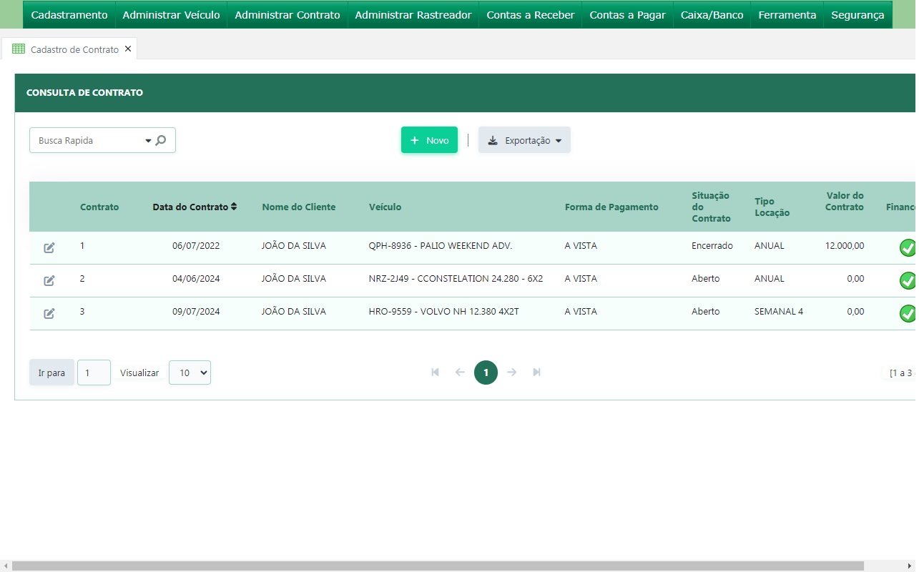The image size is (919, 572).
Task: Expand the Busca Rapida filter arrow
Action: pyautogui.click(x=148, y=141)
